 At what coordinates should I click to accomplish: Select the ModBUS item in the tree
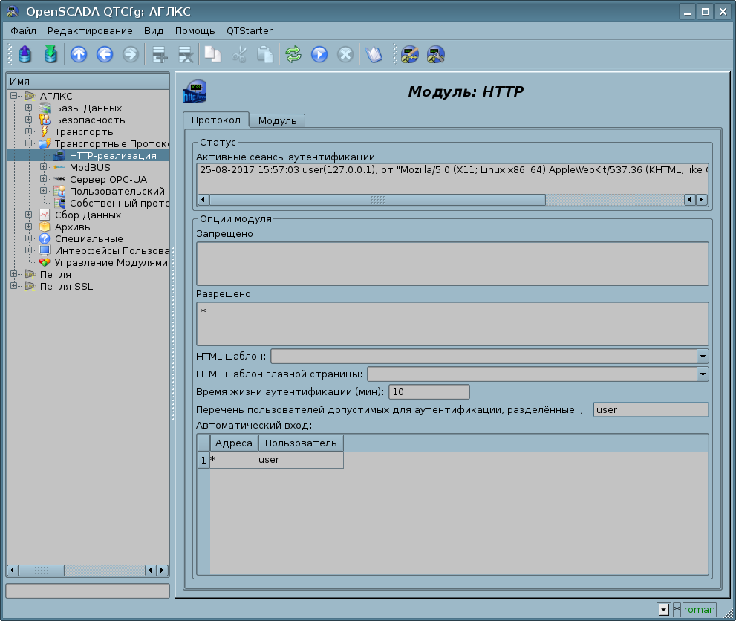[x=89, y=168]
